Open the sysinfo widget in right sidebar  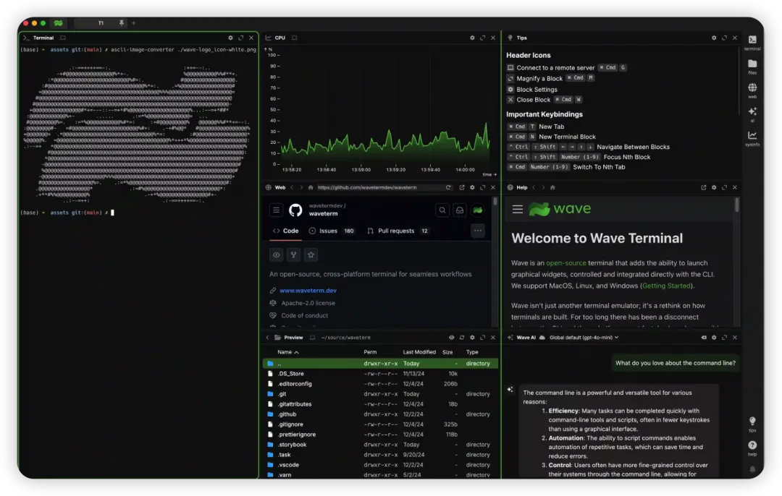[752, 137]
